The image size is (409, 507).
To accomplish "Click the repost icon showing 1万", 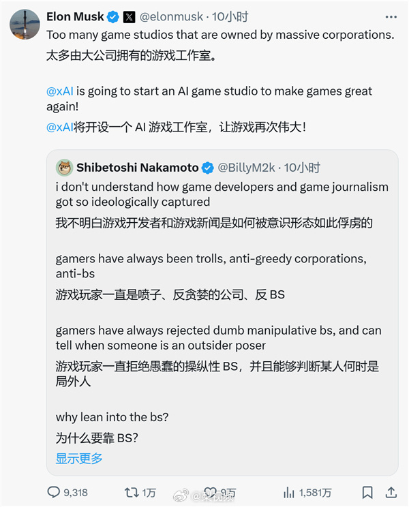I will 132,493.
